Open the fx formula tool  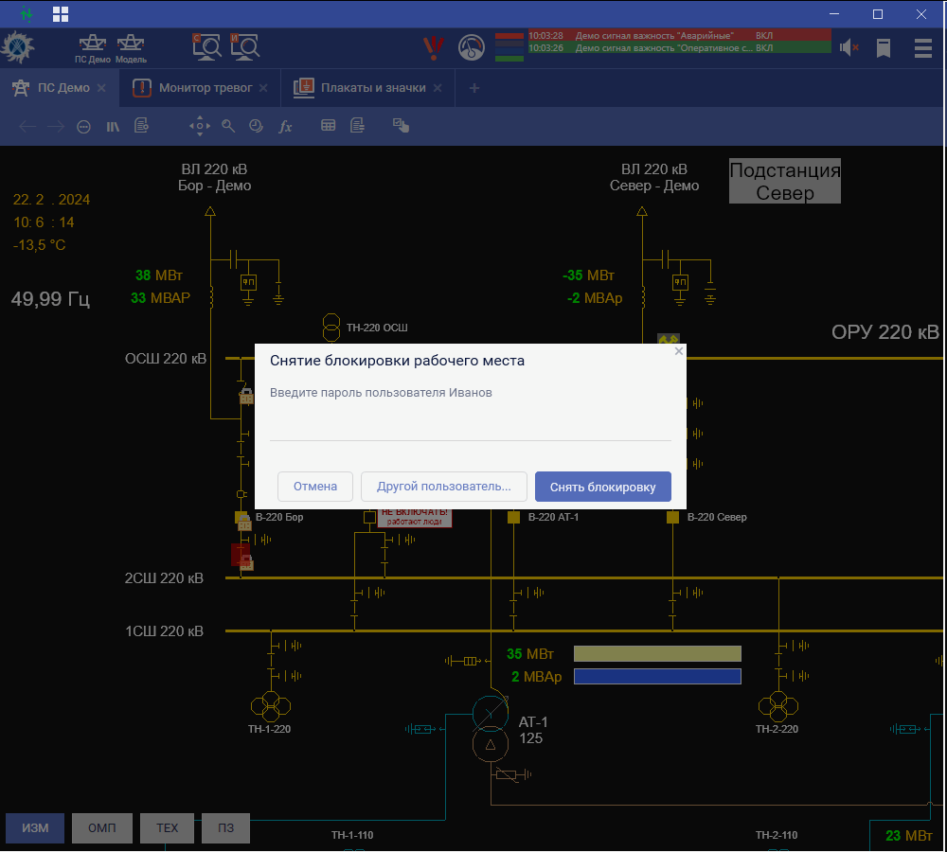tap(285, 126)
